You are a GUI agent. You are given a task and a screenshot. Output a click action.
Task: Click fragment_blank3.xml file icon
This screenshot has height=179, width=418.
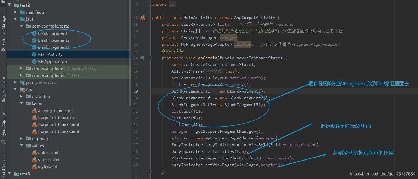[34, 131]
